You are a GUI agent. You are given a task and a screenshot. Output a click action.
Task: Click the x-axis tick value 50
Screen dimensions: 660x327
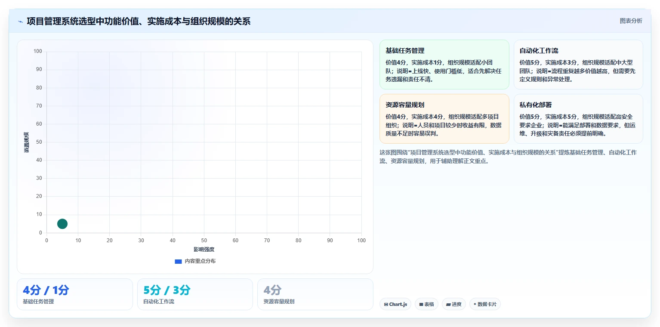click(x=204, y=241)
